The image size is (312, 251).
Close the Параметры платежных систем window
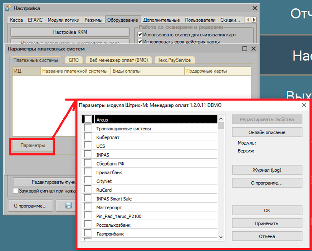[x=253, y=49]
